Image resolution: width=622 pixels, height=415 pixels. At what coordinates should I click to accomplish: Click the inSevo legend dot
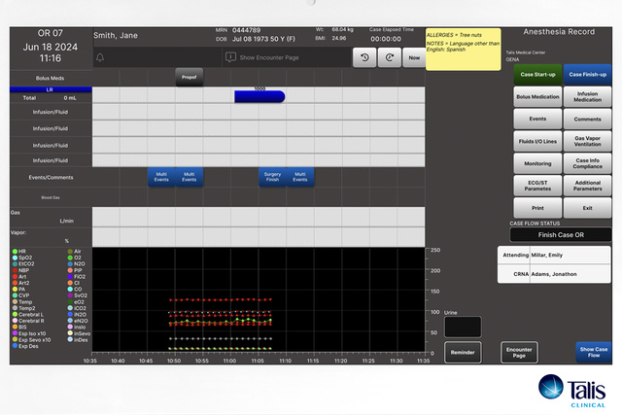coord(70,333)
